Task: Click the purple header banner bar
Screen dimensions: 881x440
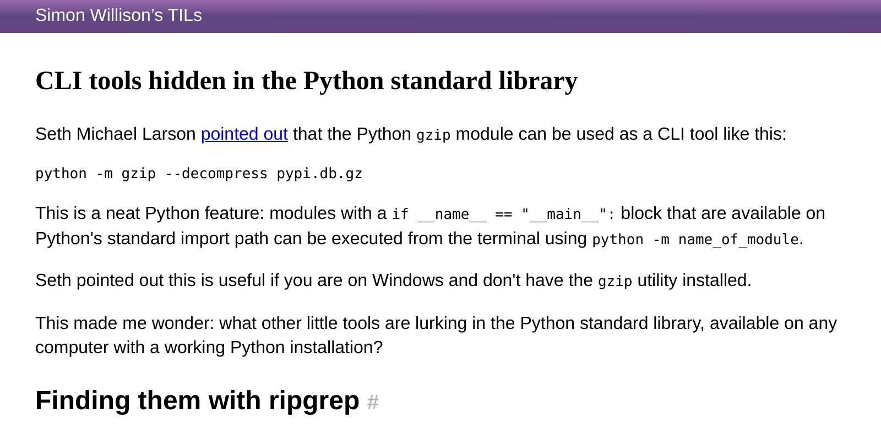Action: 440,16
